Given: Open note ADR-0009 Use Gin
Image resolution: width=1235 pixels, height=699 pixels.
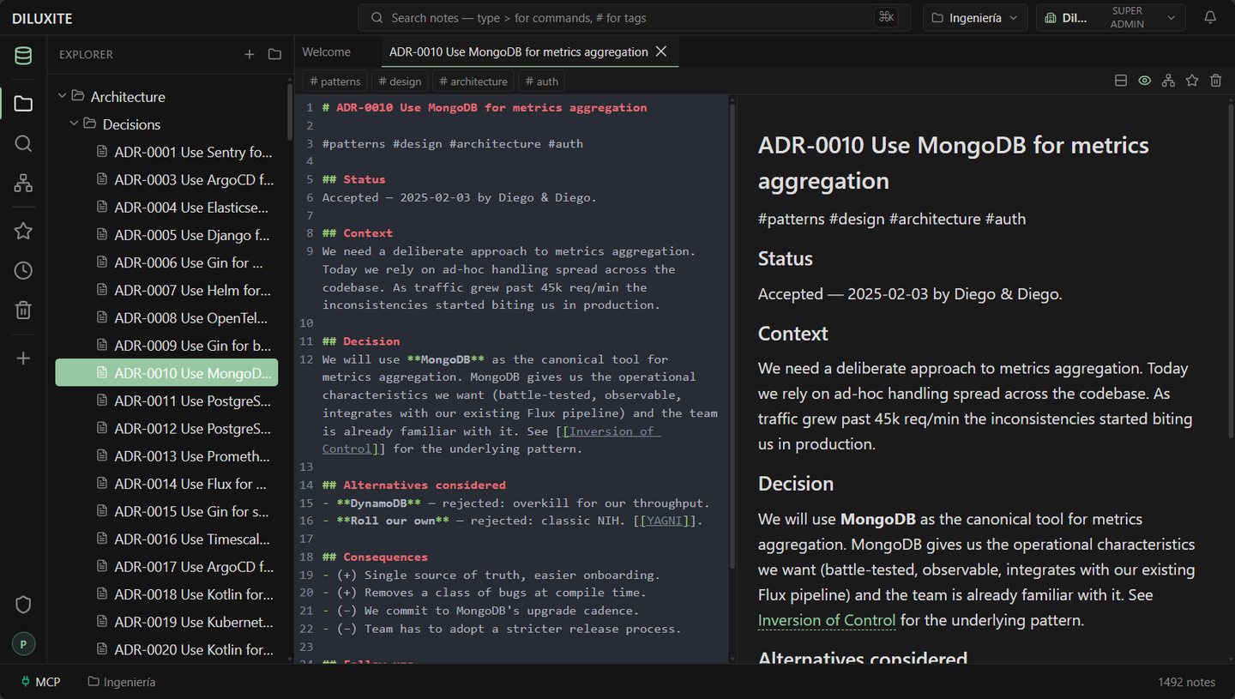Looking at the screenshot, I should tap(166, 345).
